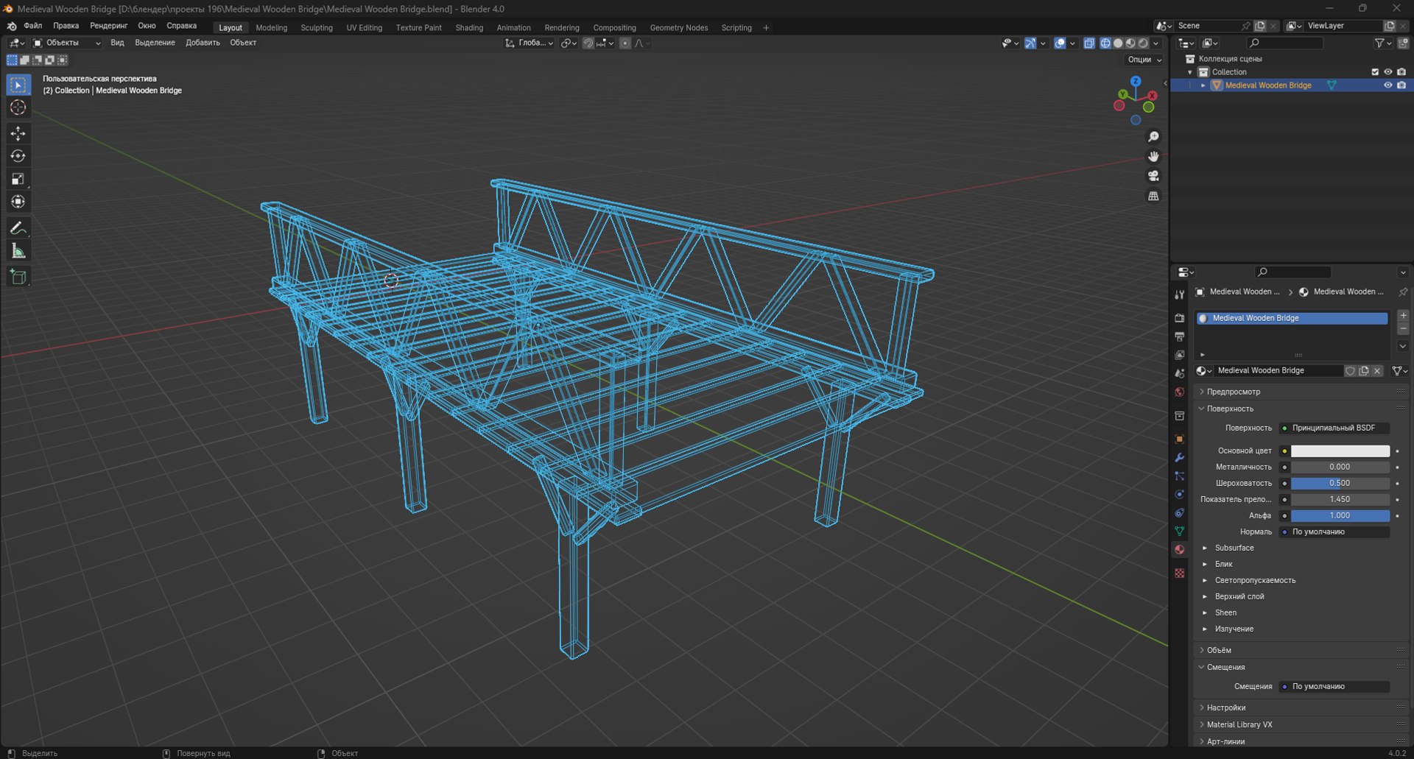
Task: Select the Transform tool
Action: (x=18, y=202)
